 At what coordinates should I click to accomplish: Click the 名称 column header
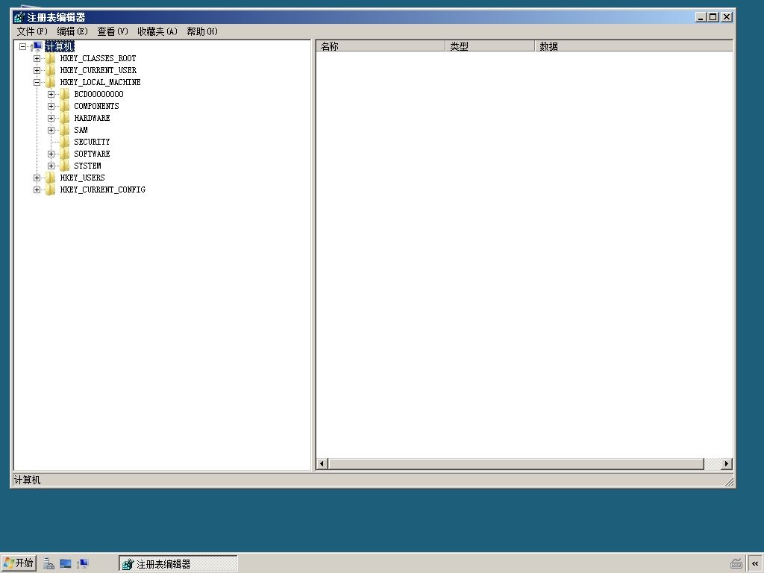[x=381, y=46]
